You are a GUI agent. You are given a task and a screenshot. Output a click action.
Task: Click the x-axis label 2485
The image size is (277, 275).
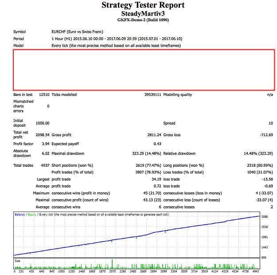[x=133, y=271]
